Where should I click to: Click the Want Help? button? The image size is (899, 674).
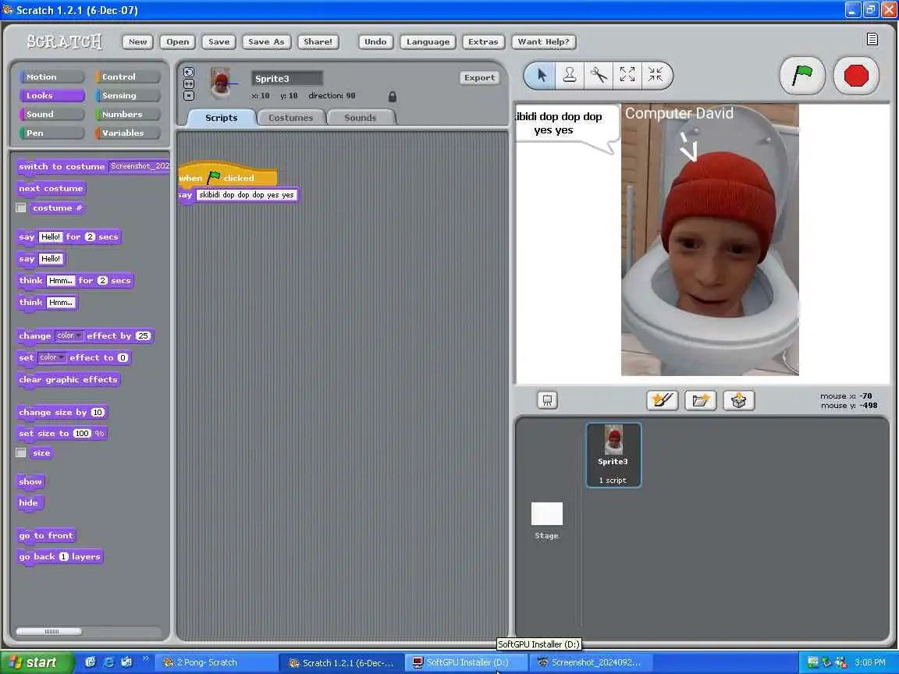543,42
